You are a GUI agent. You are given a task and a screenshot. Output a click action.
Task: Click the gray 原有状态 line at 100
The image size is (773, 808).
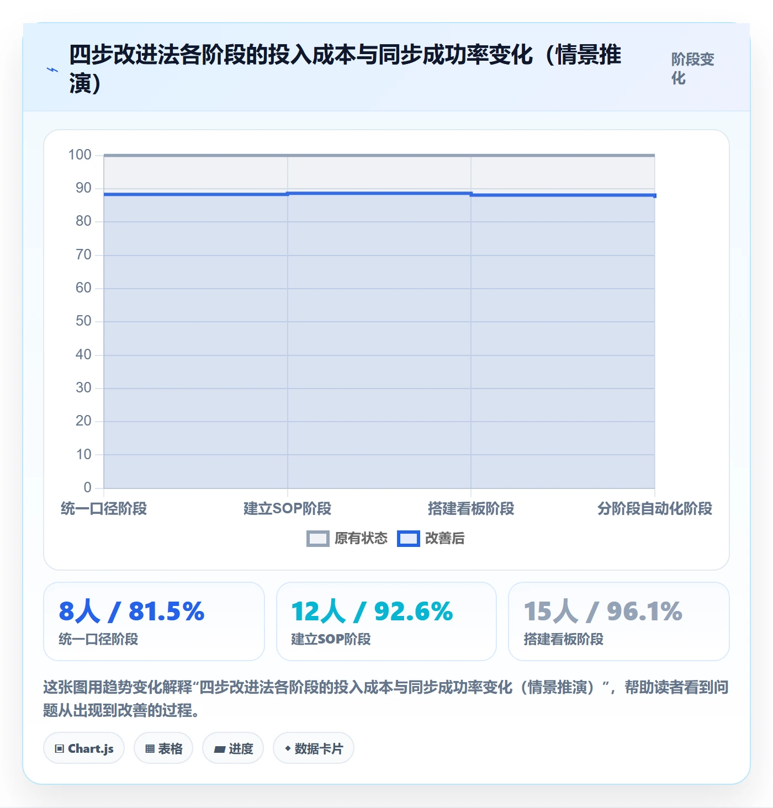point(379,155)
